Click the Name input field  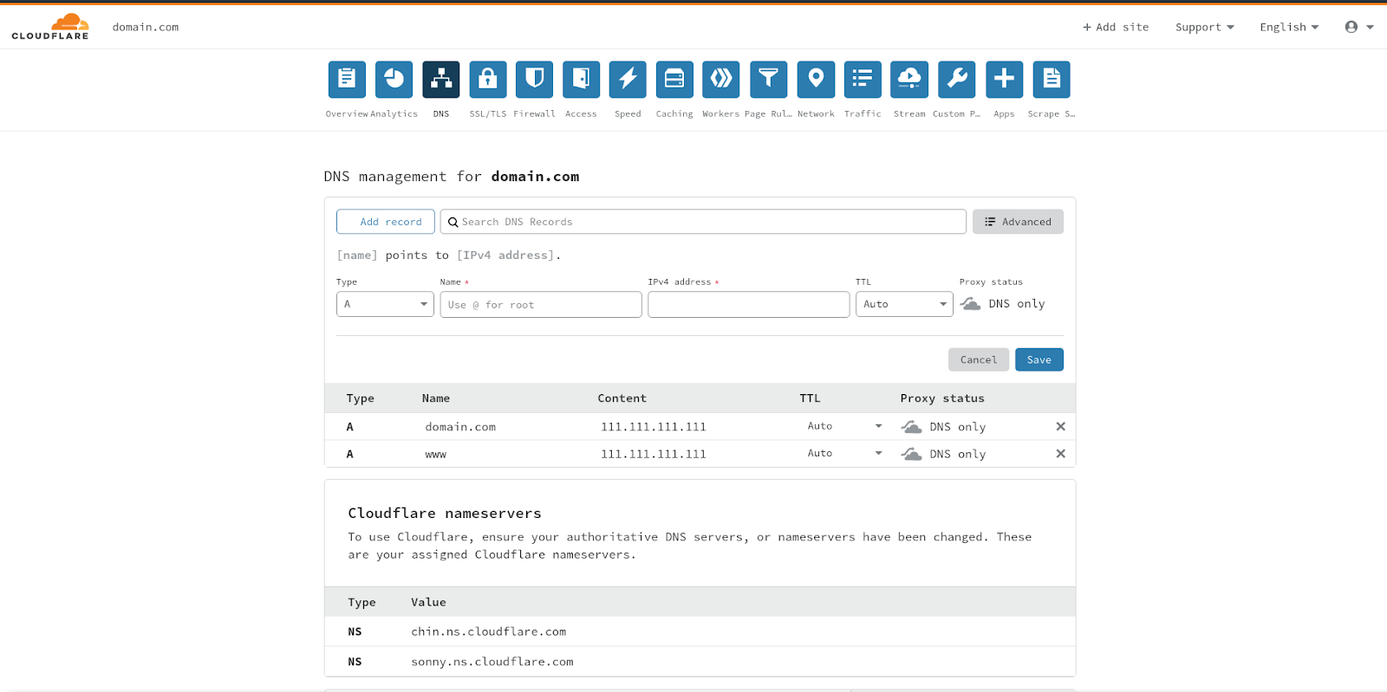coord(541,304)
